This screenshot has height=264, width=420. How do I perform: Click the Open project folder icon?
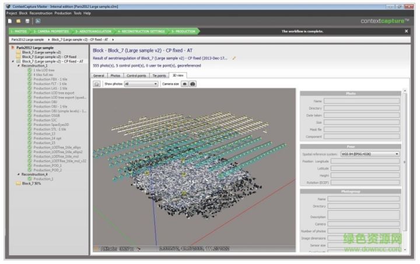coord(19,21)
